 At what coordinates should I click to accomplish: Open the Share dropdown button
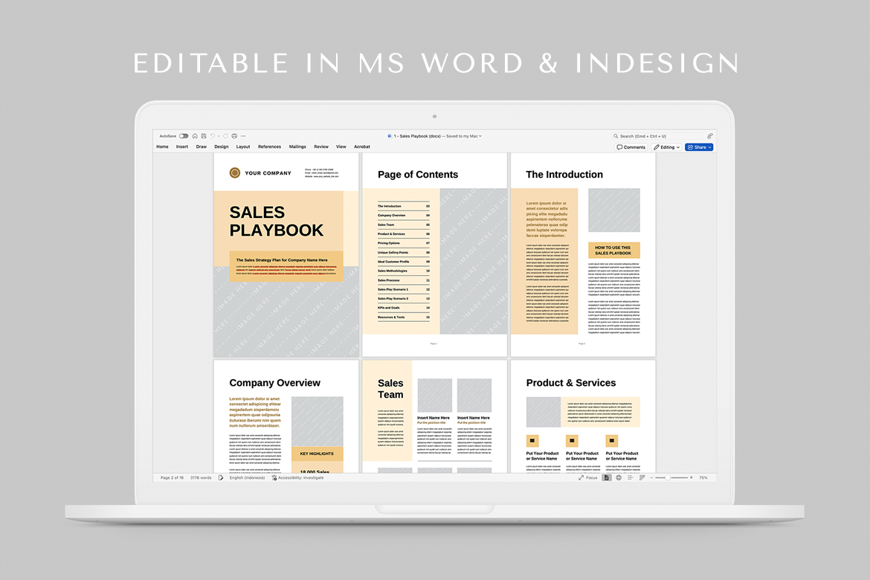click(x=699, y=147)
